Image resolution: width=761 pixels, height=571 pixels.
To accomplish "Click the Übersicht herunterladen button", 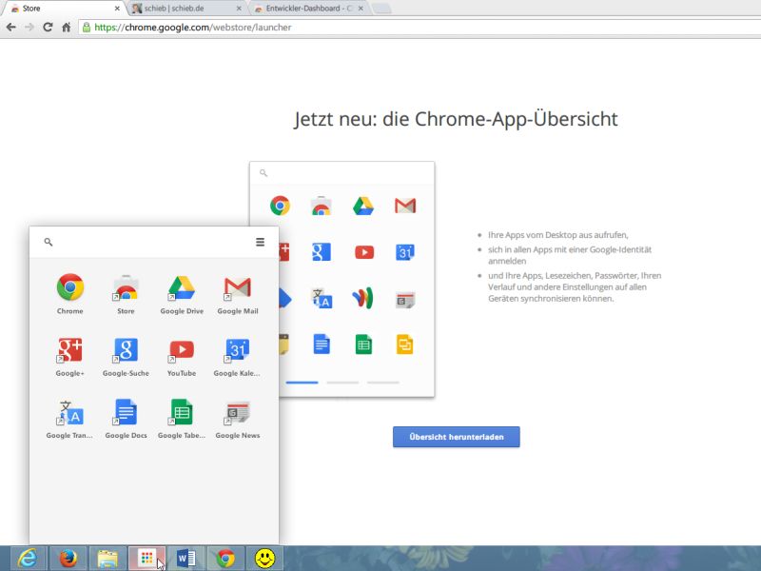I will click(457, 437).
